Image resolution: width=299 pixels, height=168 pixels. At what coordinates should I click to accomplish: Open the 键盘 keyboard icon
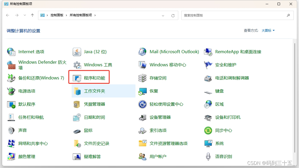click(208, 92)
